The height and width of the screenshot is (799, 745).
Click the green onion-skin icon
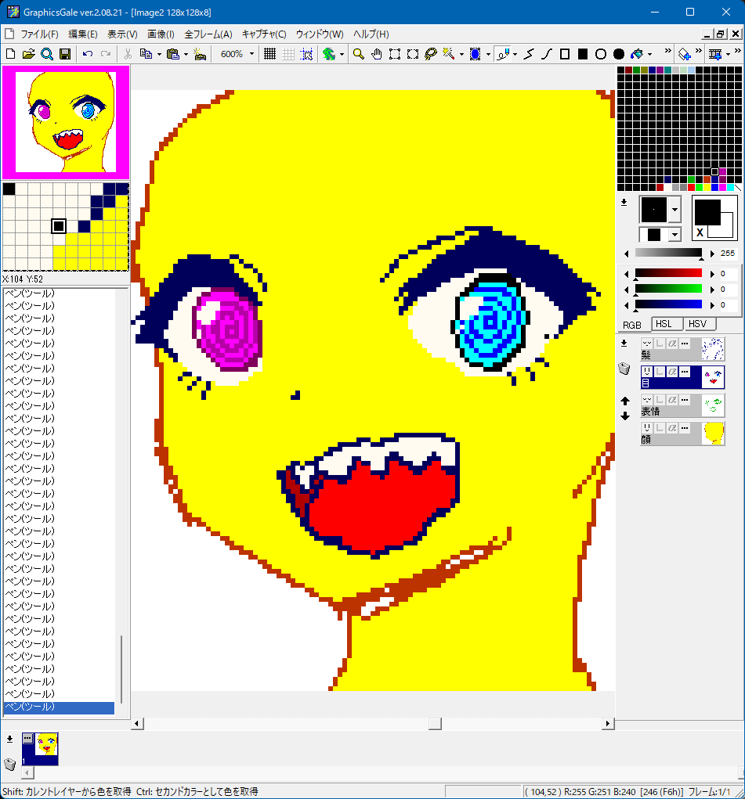[328, 53]
